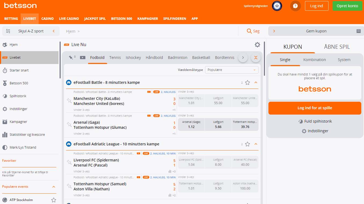This screenshot has height=204, width=364.
Task: Expand the Gem kupon panel arrow
Action: click(x=274, y=31)
